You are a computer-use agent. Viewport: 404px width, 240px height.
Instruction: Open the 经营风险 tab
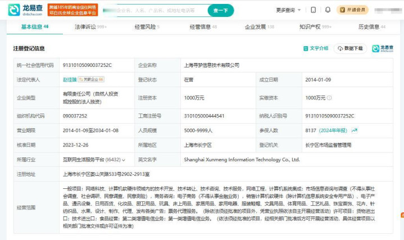point(147,26)
